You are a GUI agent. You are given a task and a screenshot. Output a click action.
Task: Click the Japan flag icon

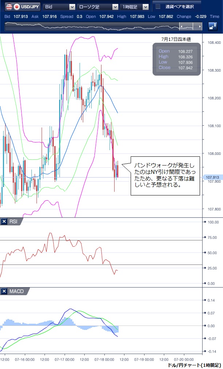[x=16, y=7]
